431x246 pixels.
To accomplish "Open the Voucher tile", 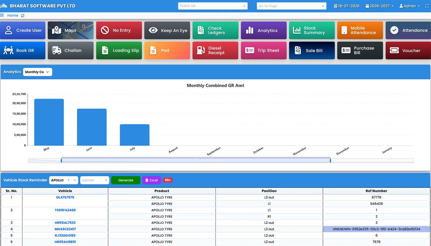I will [408, 50].
